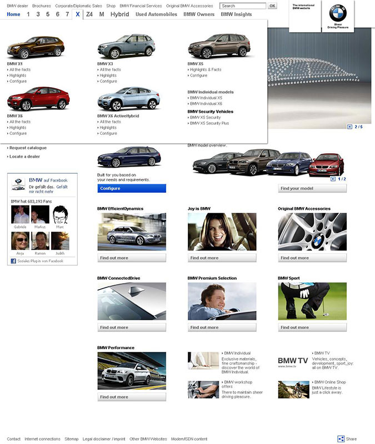Click the brown BMW X1 car image
The width and height of the screenshot is (375, 444).
tap(36, 47)
